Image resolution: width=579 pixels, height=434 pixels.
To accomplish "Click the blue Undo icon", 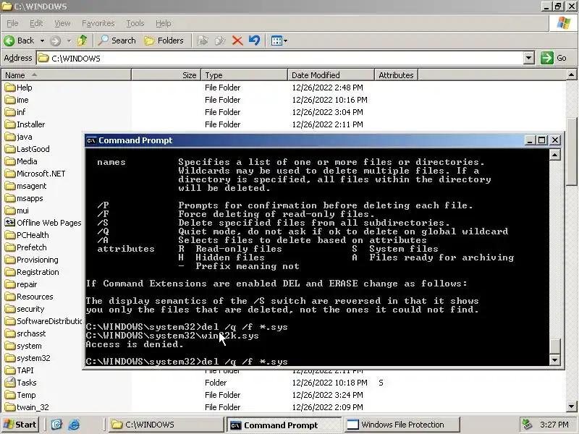I will (x=255, y=41).
